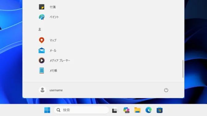Click the power button icon
This screenshot has height=116, width=207.
tap(166, 90)
